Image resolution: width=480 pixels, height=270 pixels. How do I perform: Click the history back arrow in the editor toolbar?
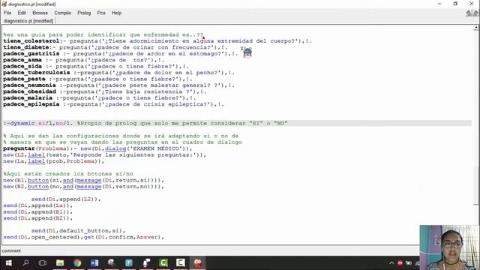469,13
